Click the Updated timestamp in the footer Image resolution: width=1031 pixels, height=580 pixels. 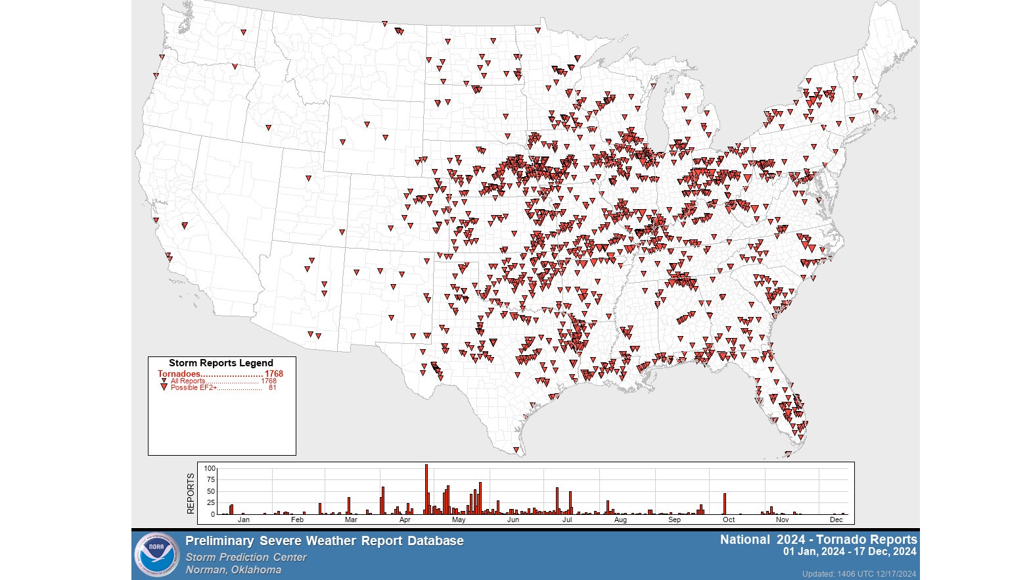coord(858,574)
